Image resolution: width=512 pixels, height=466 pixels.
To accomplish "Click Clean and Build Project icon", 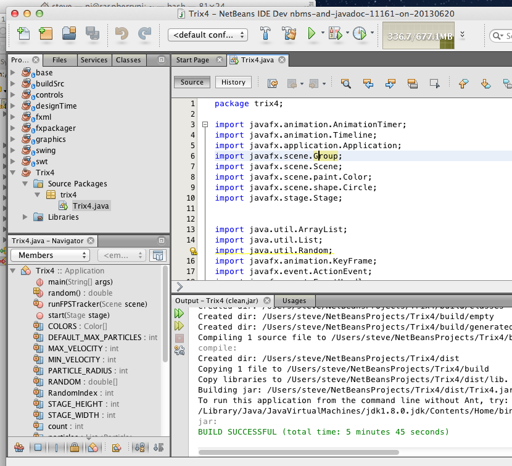I will coord(289,34).
